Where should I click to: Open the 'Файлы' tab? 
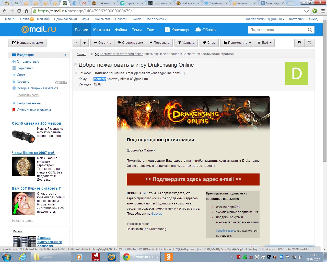pyautogui.click(x=121, y=30)
